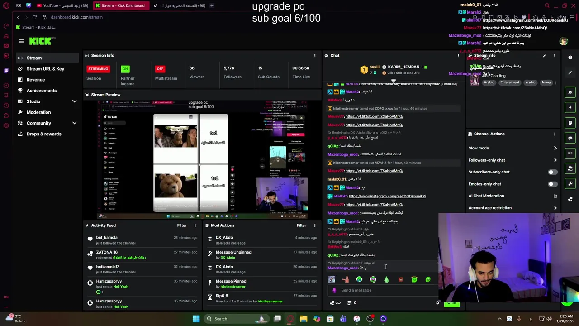The image size is (579, 326).
Task: Click the pencil icon in the right rail
Action: (570, 72)
